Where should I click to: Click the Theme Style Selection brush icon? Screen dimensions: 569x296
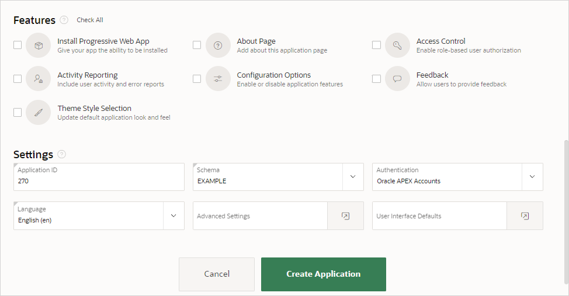click(38, 113)
